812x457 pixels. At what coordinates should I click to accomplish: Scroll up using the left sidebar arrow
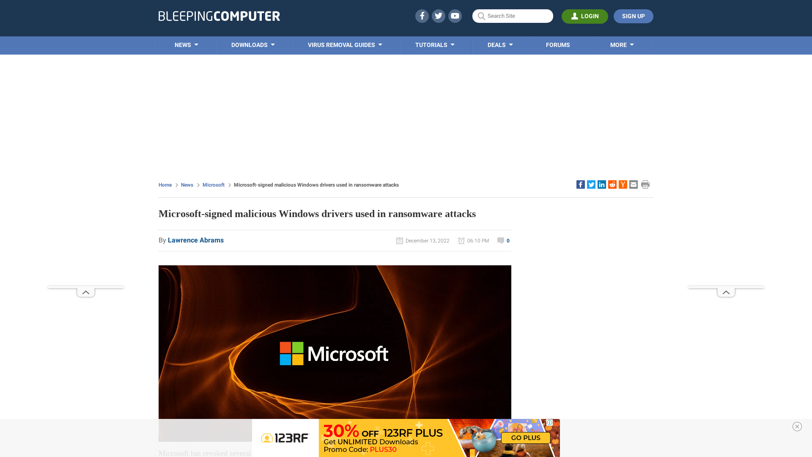click(x=85, y=292)
